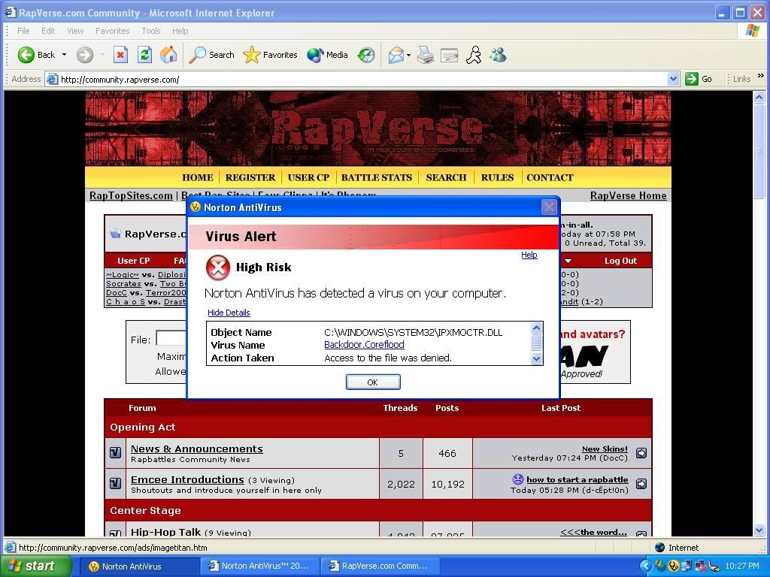This screenshot has height=577, width=770.
Task: Click into the Address bar URL field
Action: click(363, 79)
